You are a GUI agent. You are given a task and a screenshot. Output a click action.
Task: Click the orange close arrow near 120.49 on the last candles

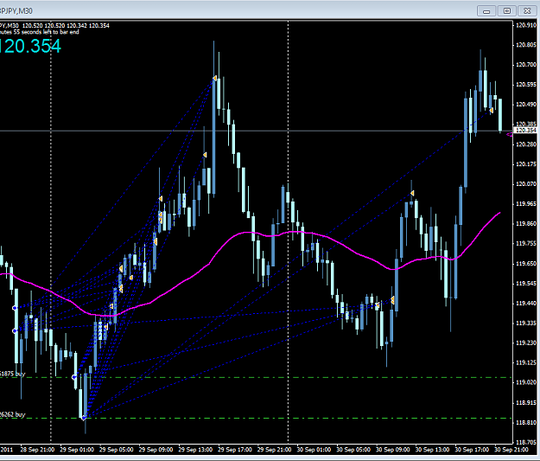pos(491,111)
